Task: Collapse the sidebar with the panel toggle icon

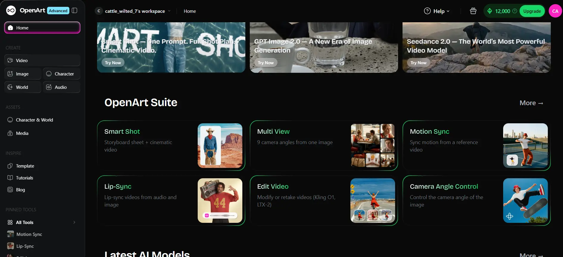Action: (x=75, y=11)
